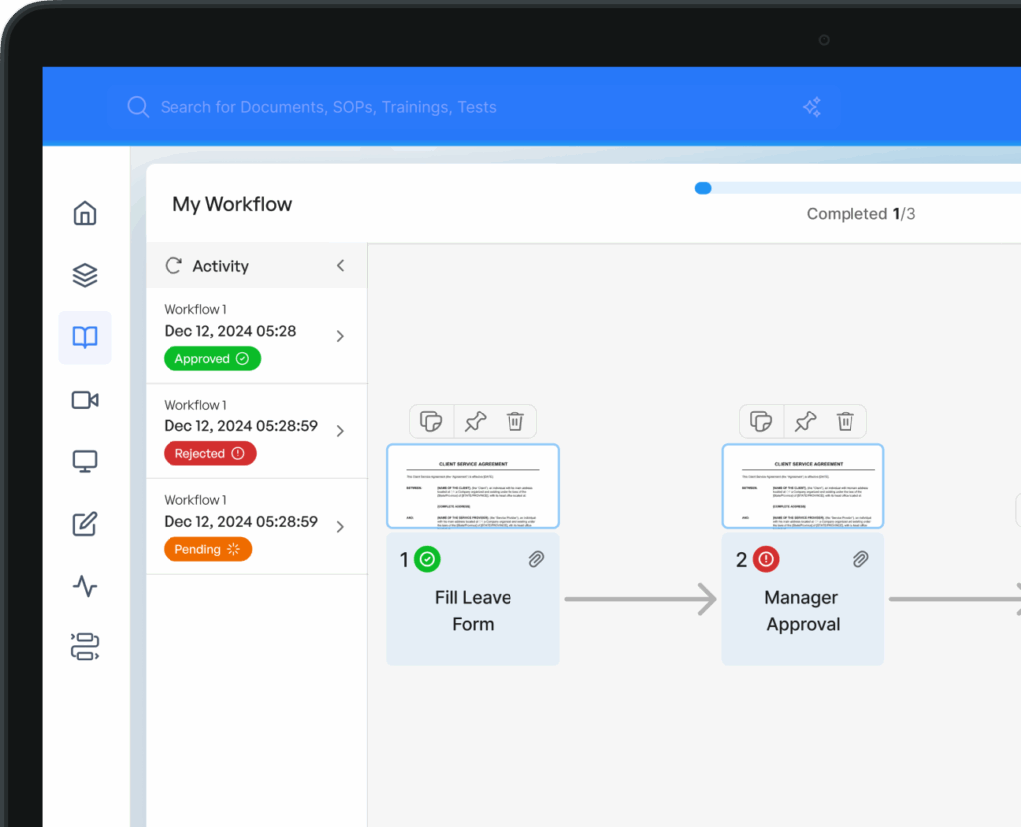This screenshot has height=827, width=1021.
Task: Pin the Fill Leave Form step
Action: pyautogui.click(x=475, y=421)
